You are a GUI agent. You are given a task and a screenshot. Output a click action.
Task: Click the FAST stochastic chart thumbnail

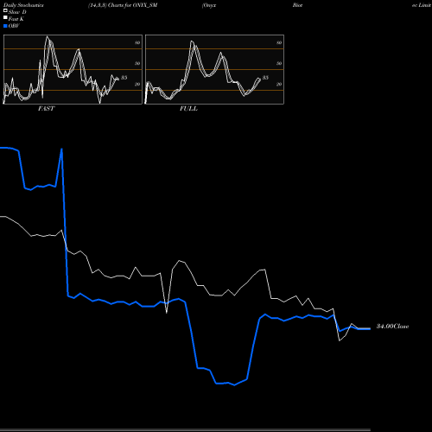pyautogui.click(x=73, y=69)
